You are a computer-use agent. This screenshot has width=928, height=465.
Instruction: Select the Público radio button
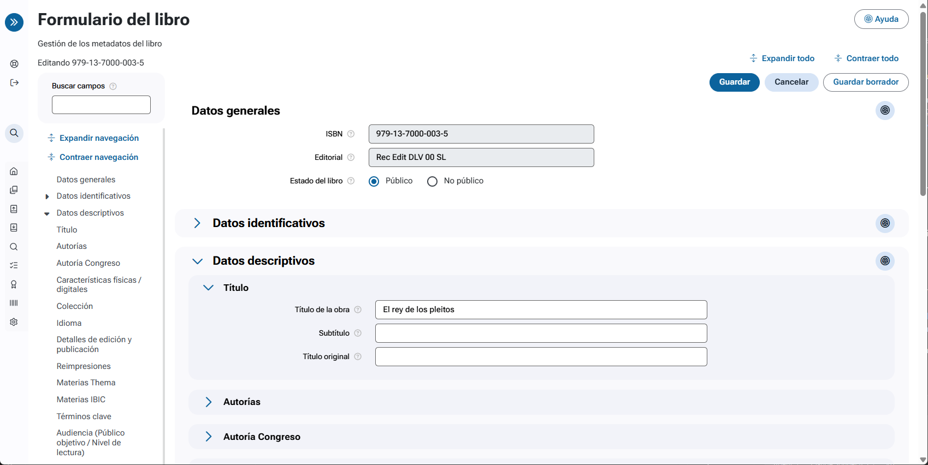click(x=374, y=181)
